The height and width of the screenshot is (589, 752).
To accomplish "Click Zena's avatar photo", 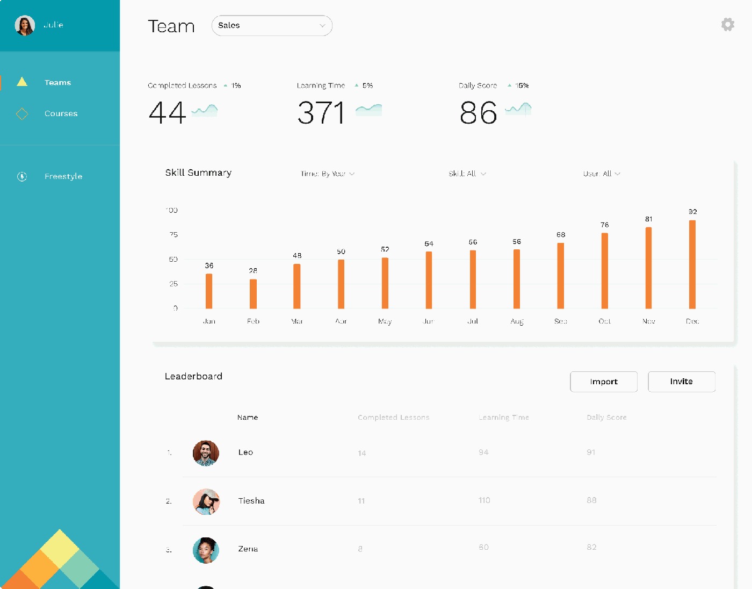I will point(206,550).
